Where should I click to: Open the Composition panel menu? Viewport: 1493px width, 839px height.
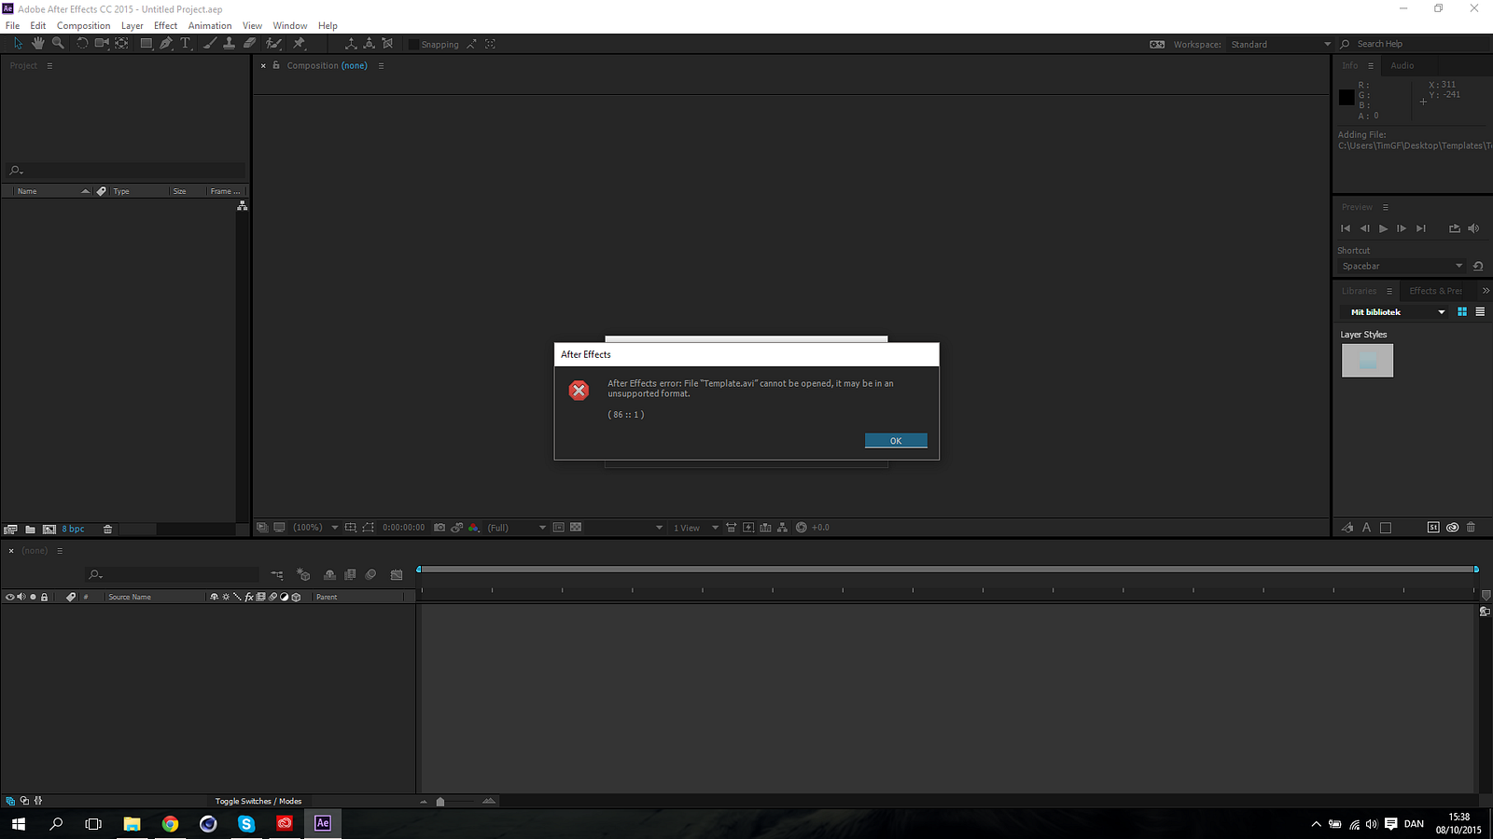[381, 66]
